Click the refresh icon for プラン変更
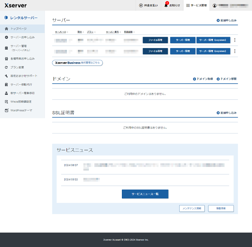 (x=6, y=67)
